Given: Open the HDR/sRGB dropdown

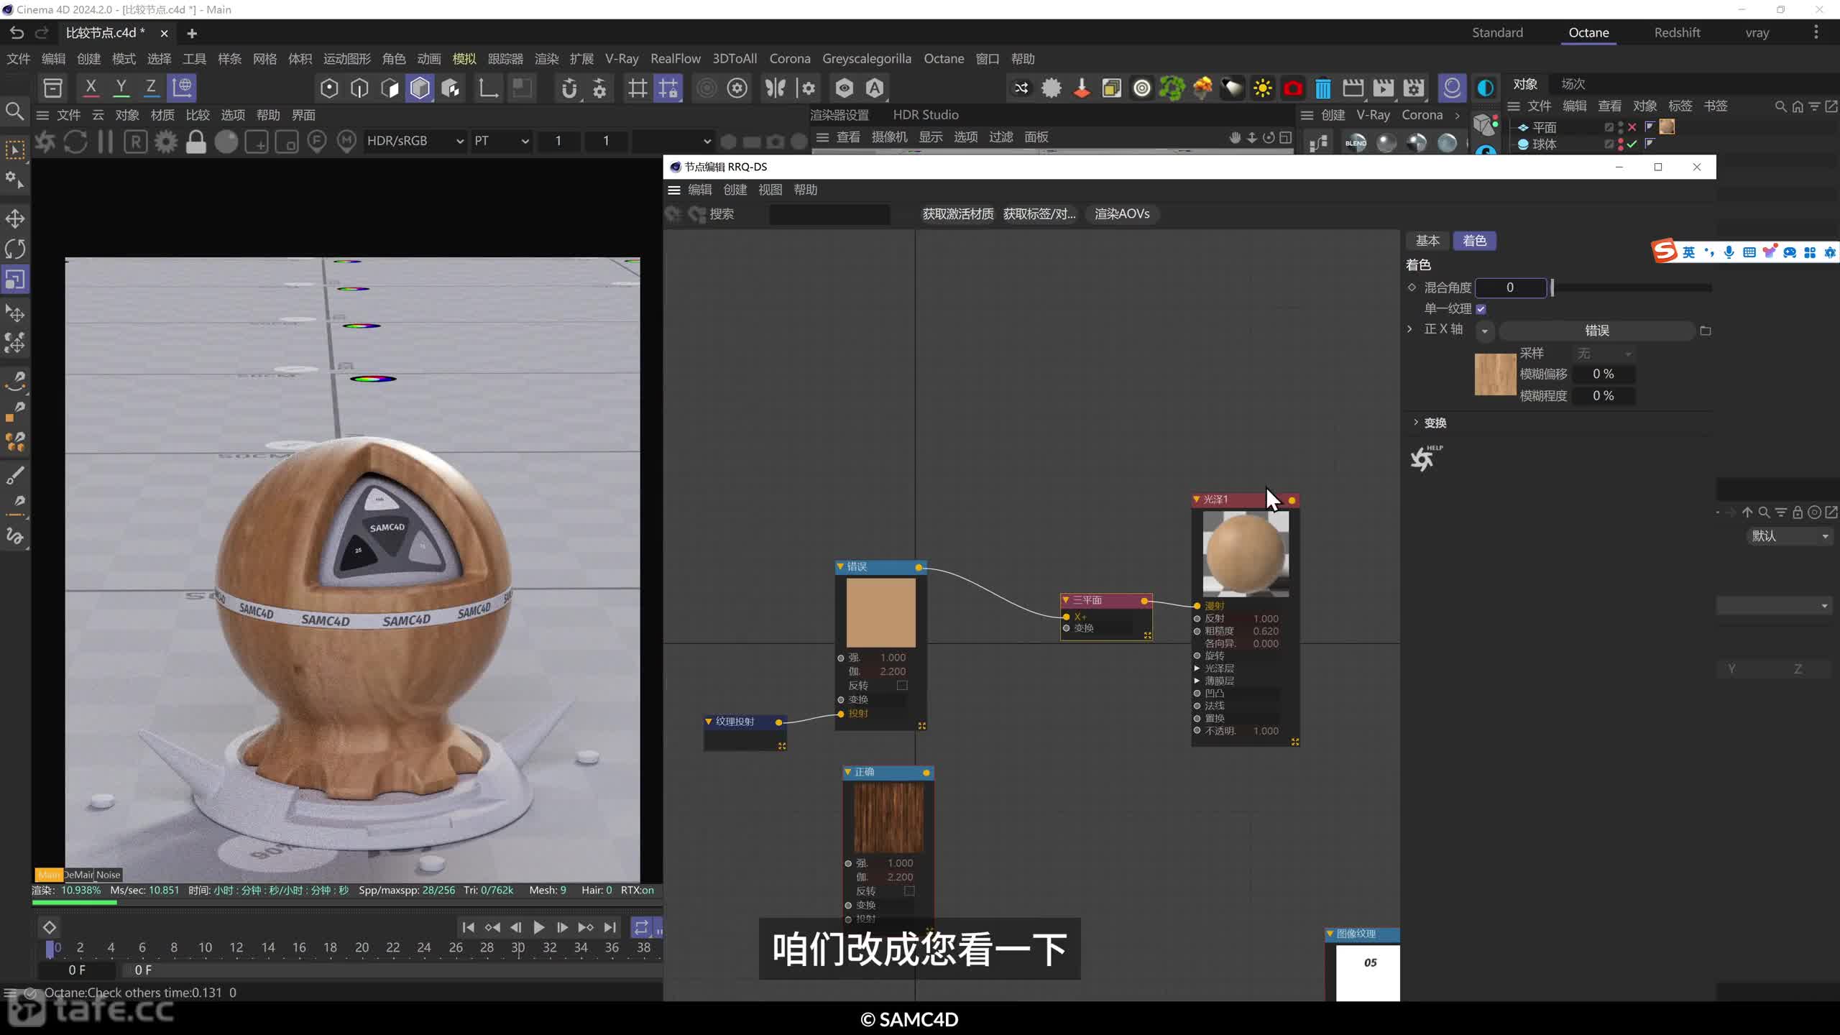Looking at the screenshot, I should tap(415, 142).
